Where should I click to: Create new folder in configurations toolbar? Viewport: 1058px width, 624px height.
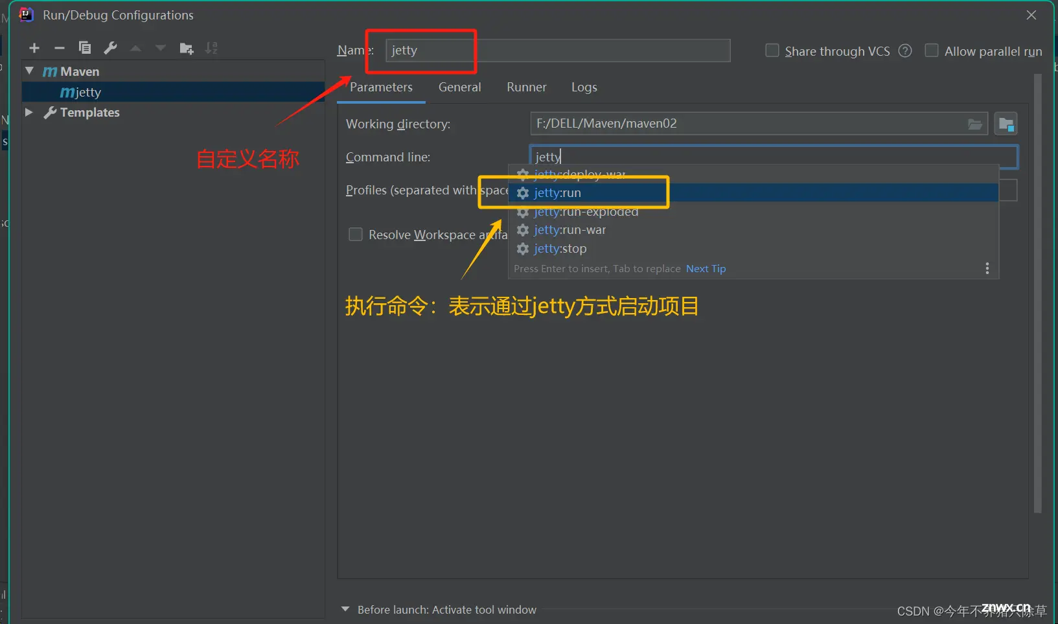pyautogui.click(x=187, y=48)
